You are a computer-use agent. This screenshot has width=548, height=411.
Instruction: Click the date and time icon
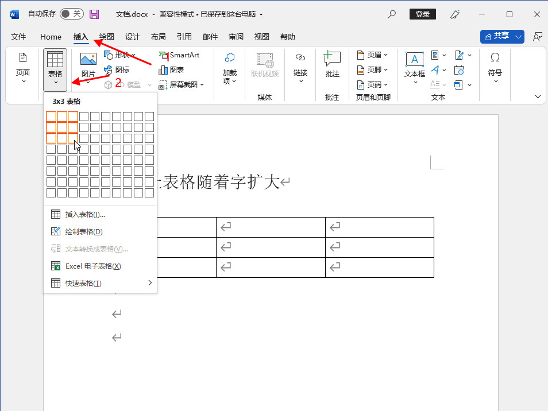click(x=459, y=70)
